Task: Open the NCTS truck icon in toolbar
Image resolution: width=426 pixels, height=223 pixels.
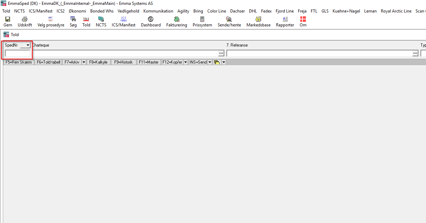Action: click(x=101, y=19)
